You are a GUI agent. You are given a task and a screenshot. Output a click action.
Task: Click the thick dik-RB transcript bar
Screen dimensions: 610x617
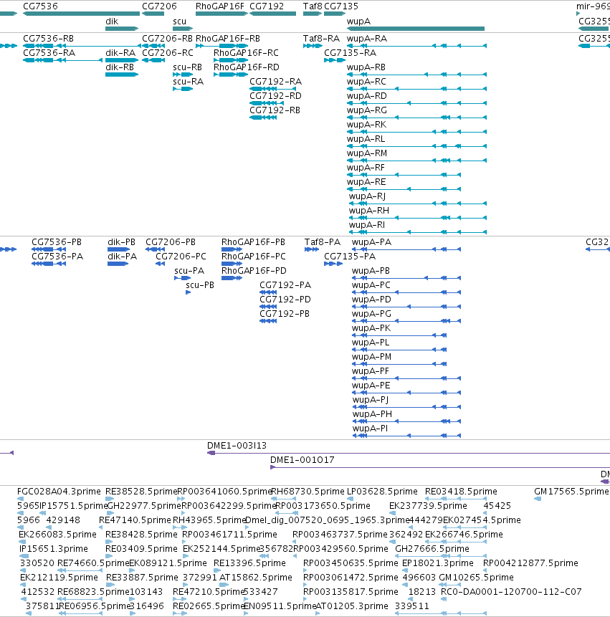click(122, 75)
